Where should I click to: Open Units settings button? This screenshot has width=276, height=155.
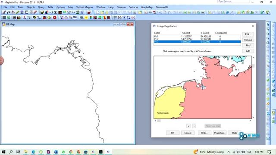pyautogui.click(x=204, y=133)
